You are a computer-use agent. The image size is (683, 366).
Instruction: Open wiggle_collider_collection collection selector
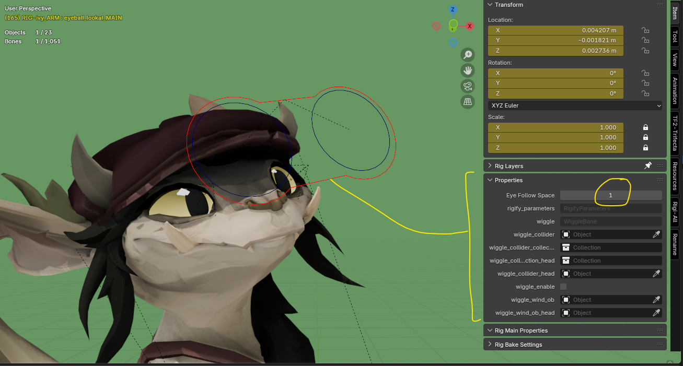pos(611,247)
